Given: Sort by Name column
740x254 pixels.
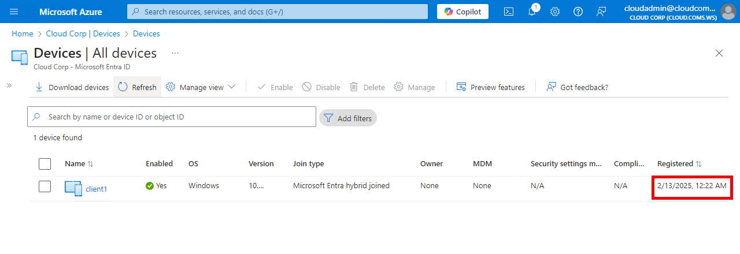Looking at the screenshot, I should pos(79,164).
